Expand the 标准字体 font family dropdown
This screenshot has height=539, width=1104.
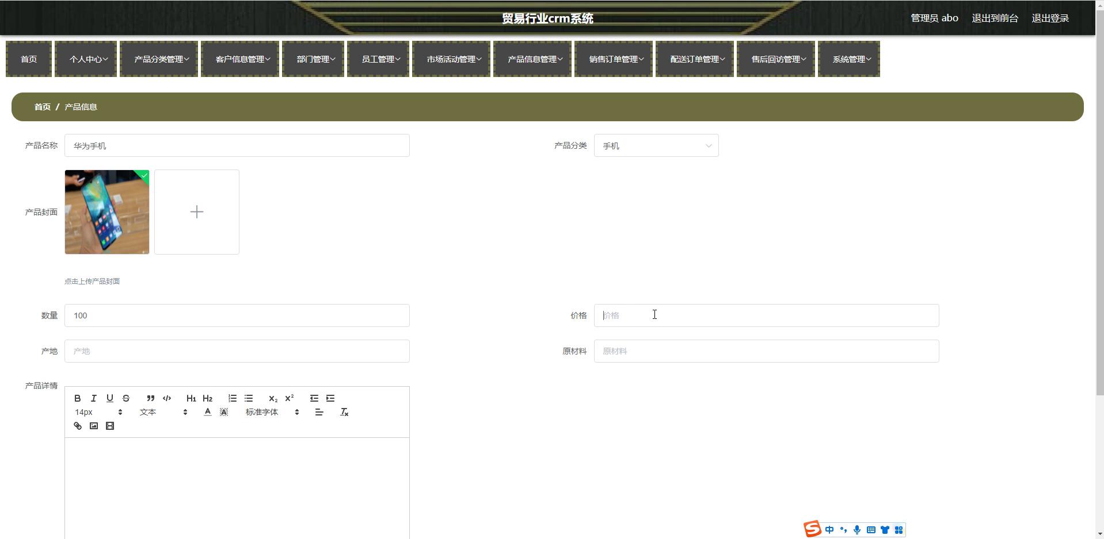[x=272, y=412]
